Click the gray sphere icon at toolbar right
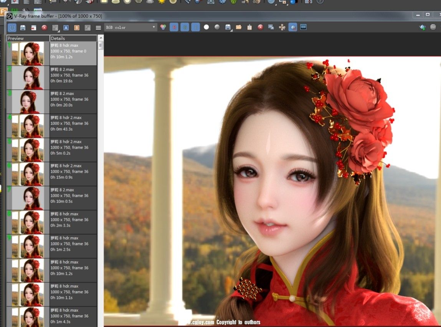 click(x=433, y=27)
